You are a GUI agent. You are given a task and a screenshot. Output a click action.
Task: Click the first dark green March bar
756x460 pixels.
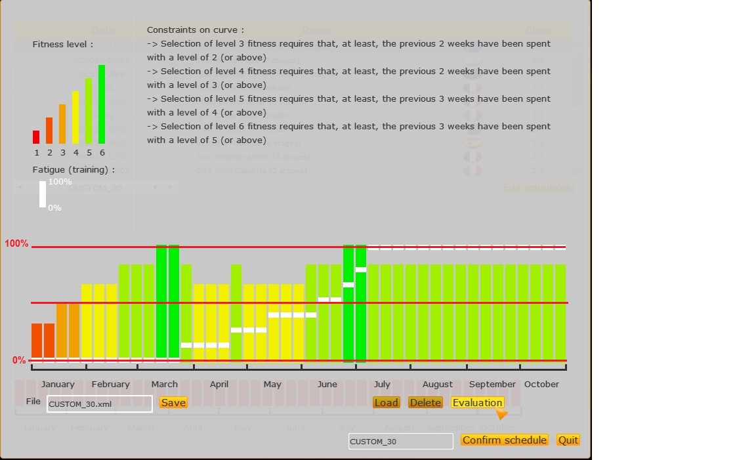tap(161, 302)
